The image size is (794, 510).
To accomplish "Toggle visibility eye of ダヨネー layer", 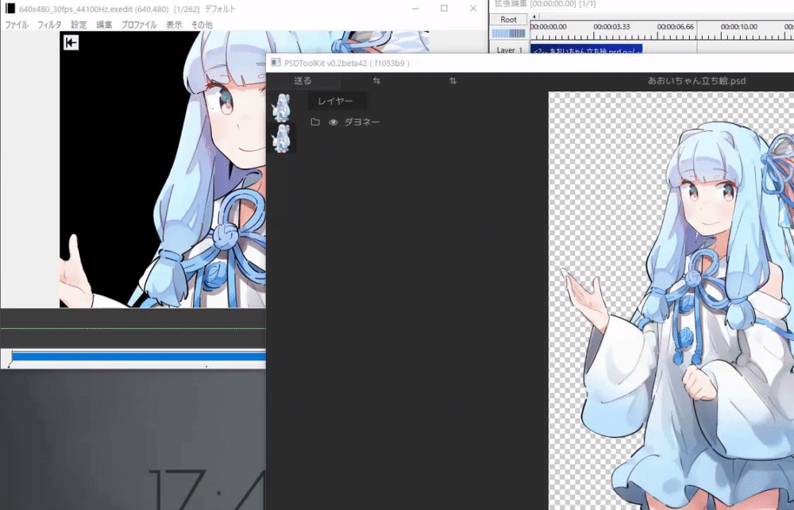I will coord(333,122).
